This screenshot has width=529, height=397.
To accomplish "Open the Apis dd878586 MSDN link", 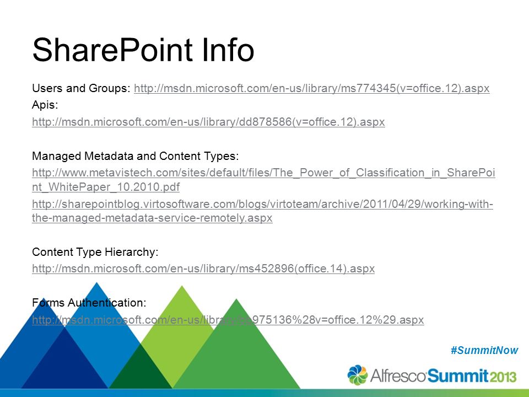I will pyautogui.click(x=208, y=122).
